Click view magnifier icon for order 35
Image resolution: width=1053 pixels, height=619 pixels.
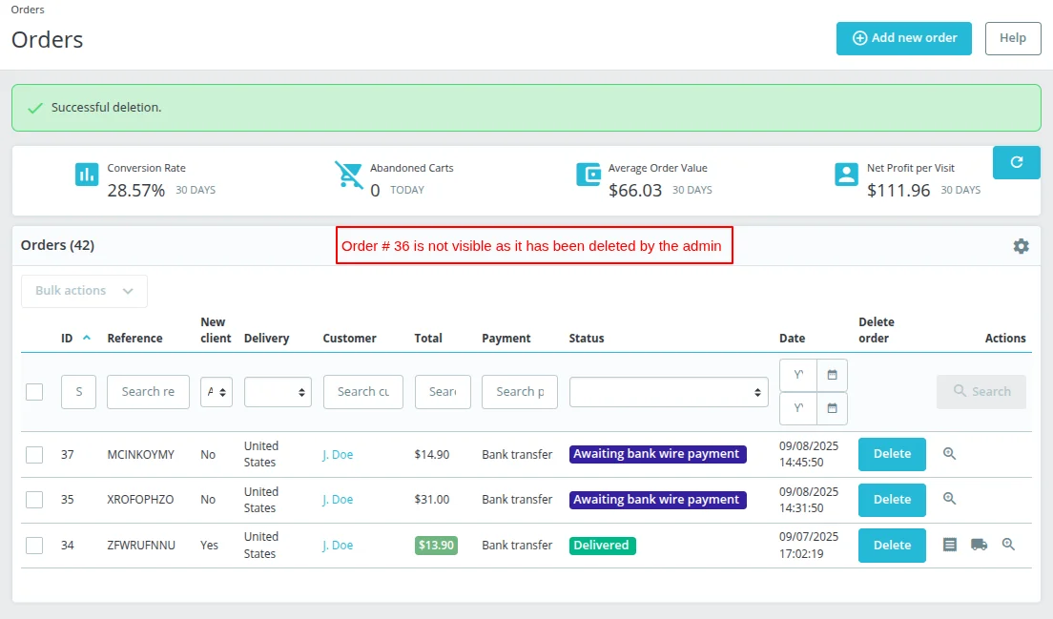(x=949, y=499)
